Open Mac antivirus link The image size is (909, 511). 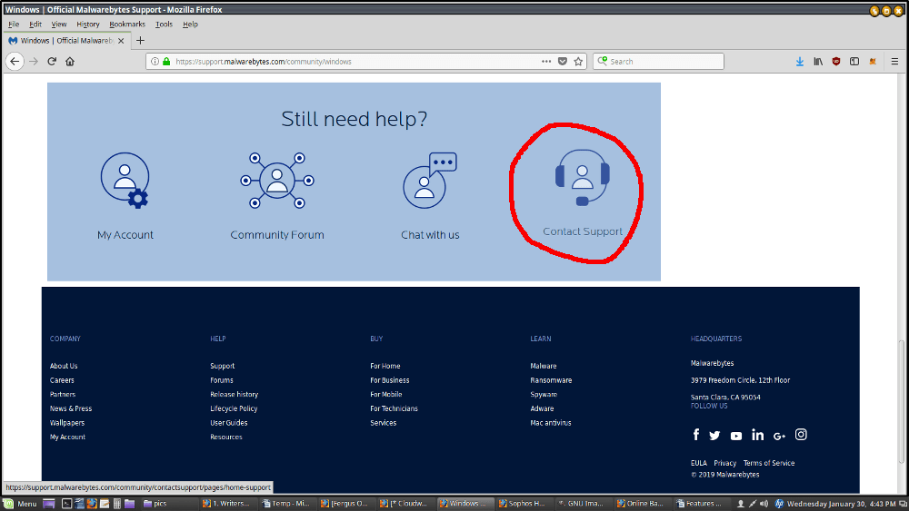coord(551,423)
